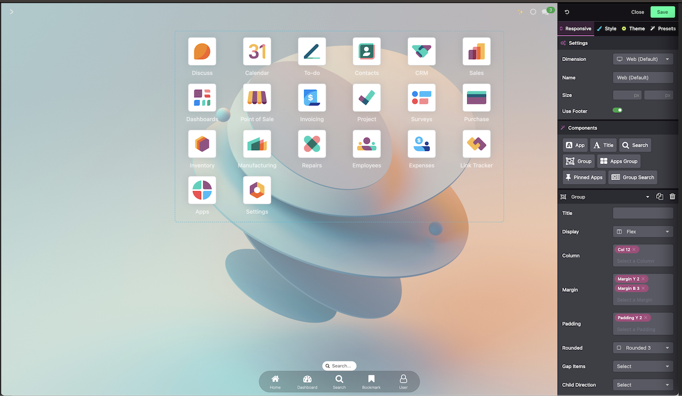The height and width of the screenshot is (396, 682).
Task: Open the Manufacturing app icon
Action: tap(256, 143)
